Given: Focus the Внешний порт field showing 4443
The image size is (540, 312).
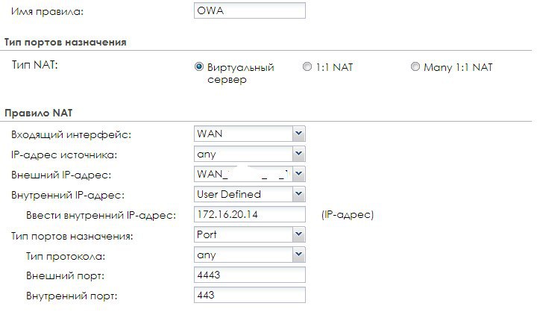Looking at the screenshot, I should pos(249,275).
